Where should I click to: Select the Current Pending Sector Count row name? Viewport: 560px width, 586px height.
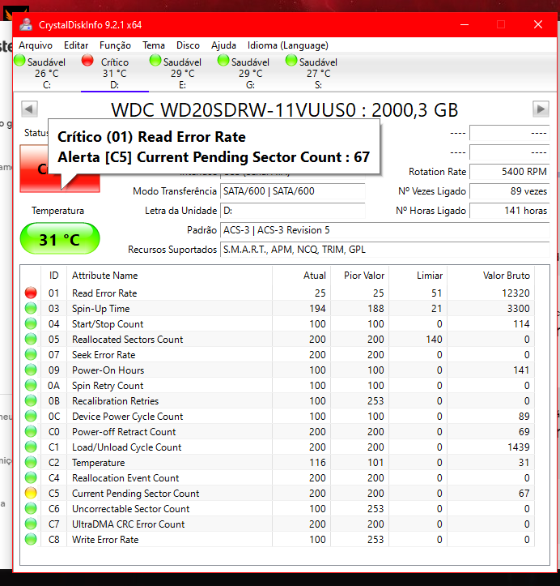coord(135,494)
